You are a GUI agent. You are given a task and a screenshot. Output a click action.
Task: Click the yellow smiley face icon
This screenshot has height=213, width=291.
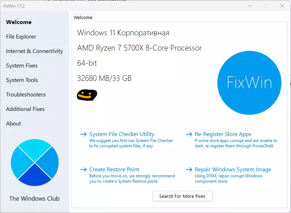point(87,95)
